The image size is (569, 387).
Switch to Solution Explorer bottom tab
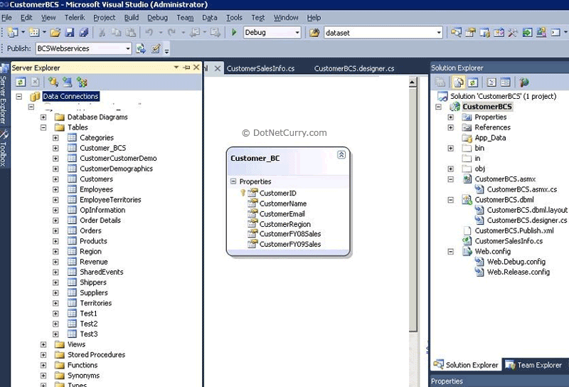point(467,365)
